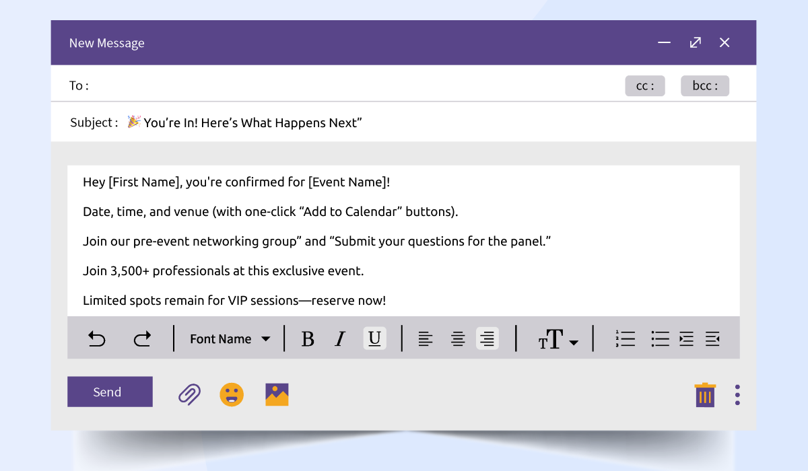Image resolution: width=808 pixels, height=471 pixels.
Task: Insert a numbered list
Action: point(625,338)
